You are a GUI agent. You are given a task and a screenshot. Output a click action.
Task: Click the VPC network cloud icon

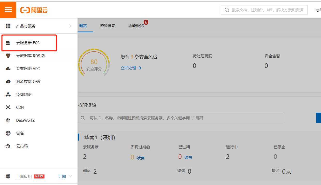coord(8,68)
